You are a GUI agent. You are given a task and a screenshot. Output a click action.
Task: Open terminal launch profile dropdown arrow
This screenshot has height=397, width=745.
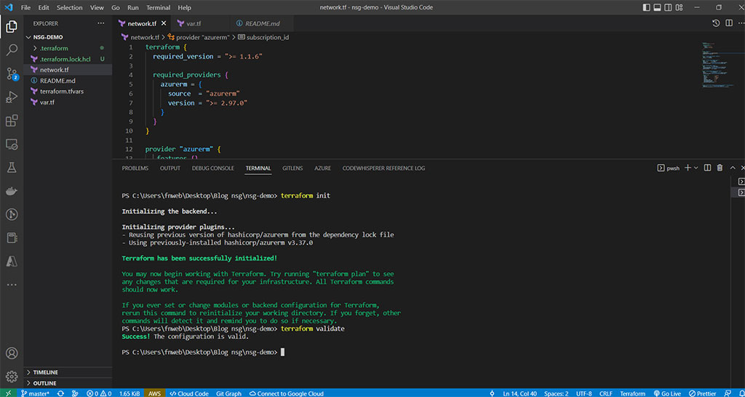[x=696, y=168]
